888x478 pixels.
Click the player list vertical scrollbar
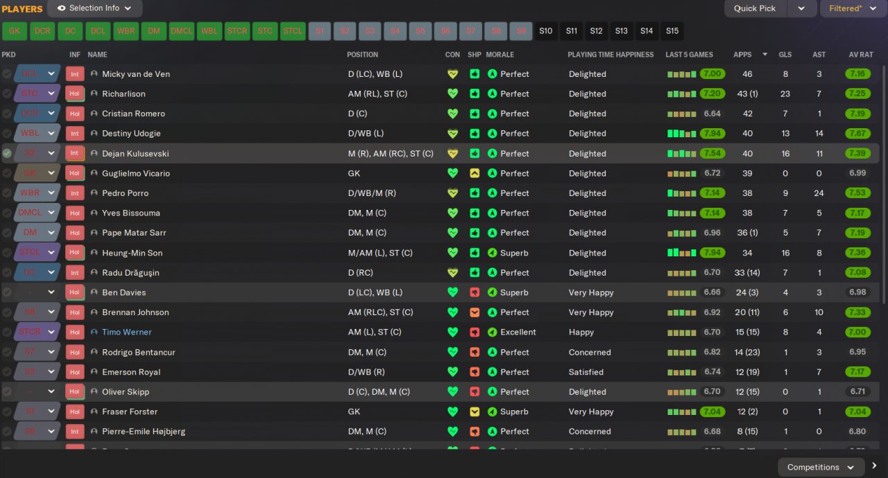pyautogui.click(x=884, y=184)
